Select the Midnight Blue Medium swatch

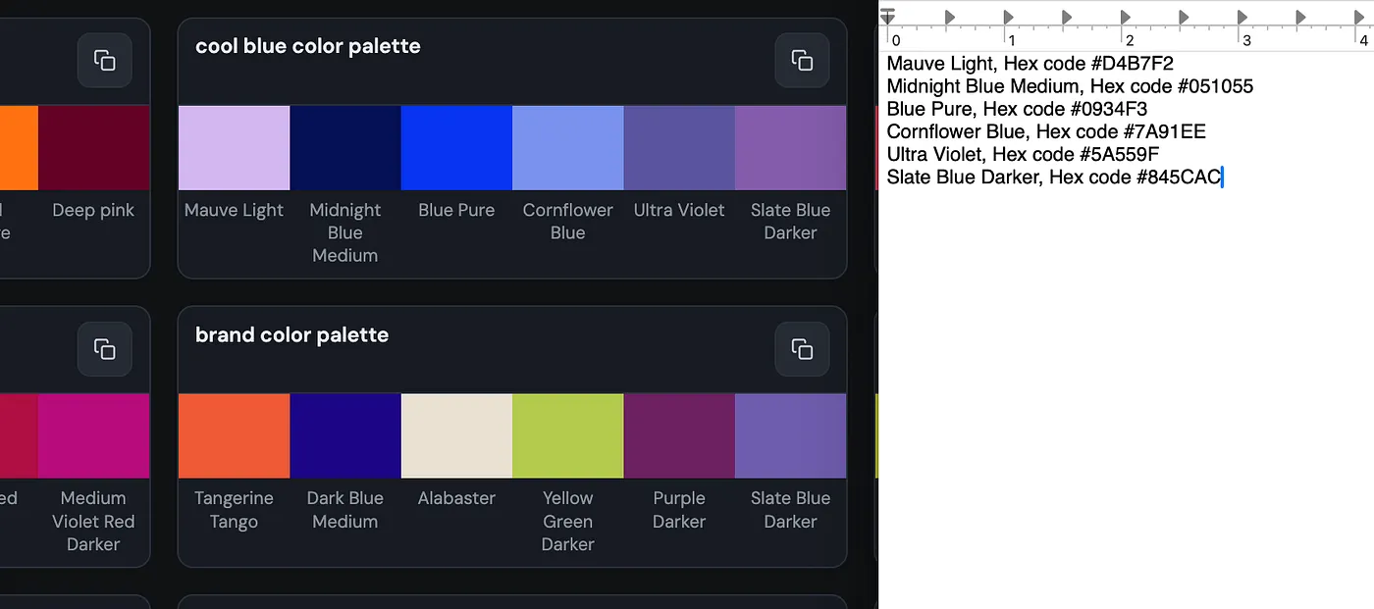(x=345, y=148)
